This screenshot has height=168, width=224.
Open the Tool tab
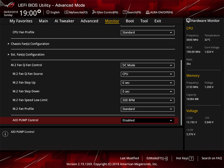144,21
